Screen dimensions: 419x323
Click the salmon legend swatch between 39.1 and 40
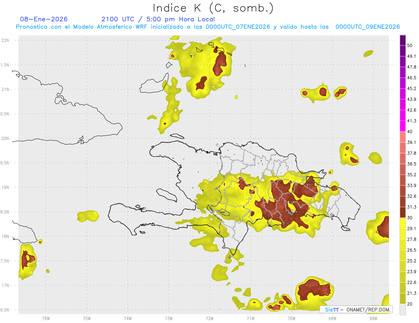pyautogui.click(x=403, y=137)
